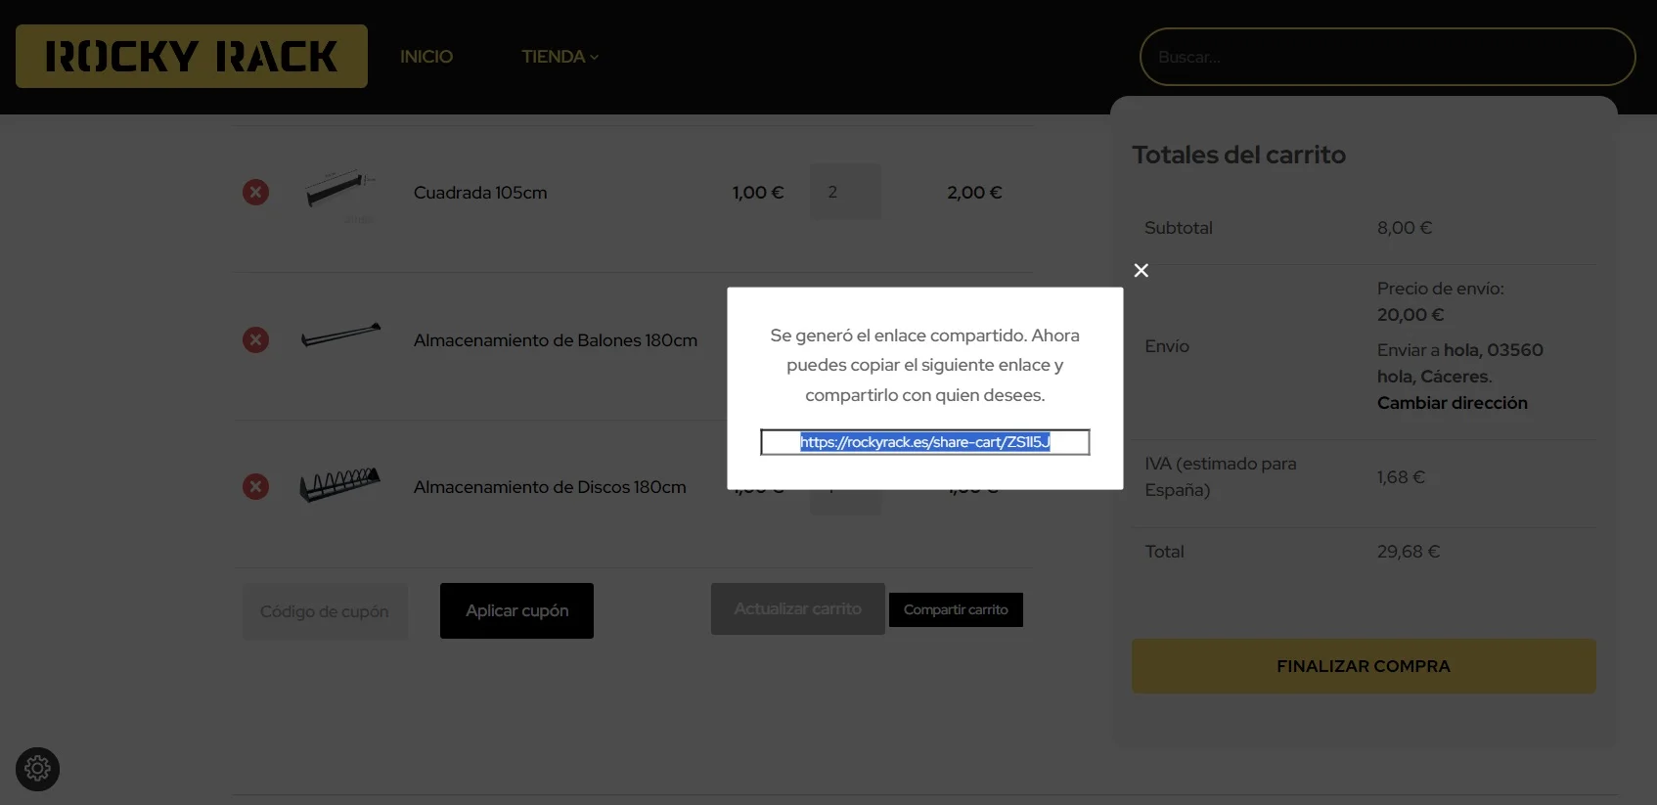This screenshot has width=1657, height=805.
Task: Select the generated share-cart link field
Action: (924, 442)
